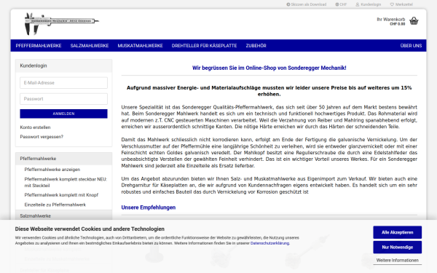437x273 pixels.
Task: Open Drehteller für Käseplatte menu
Action: pyautogui.click(x=204, y=46)
